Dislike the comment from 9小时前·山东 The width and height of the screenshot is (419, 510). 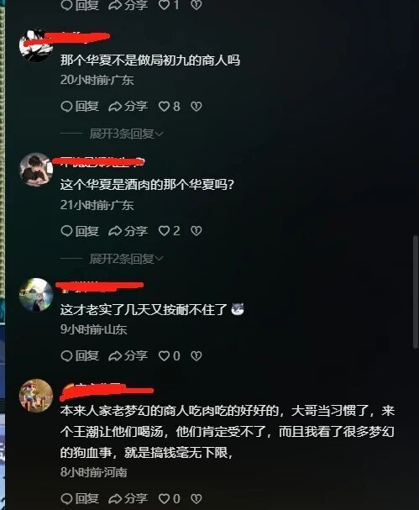(x=196, y=356)
